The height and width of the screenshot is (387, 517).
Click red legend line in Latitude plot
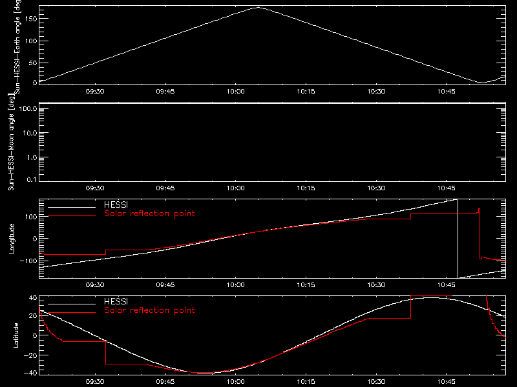click(72, 313)
